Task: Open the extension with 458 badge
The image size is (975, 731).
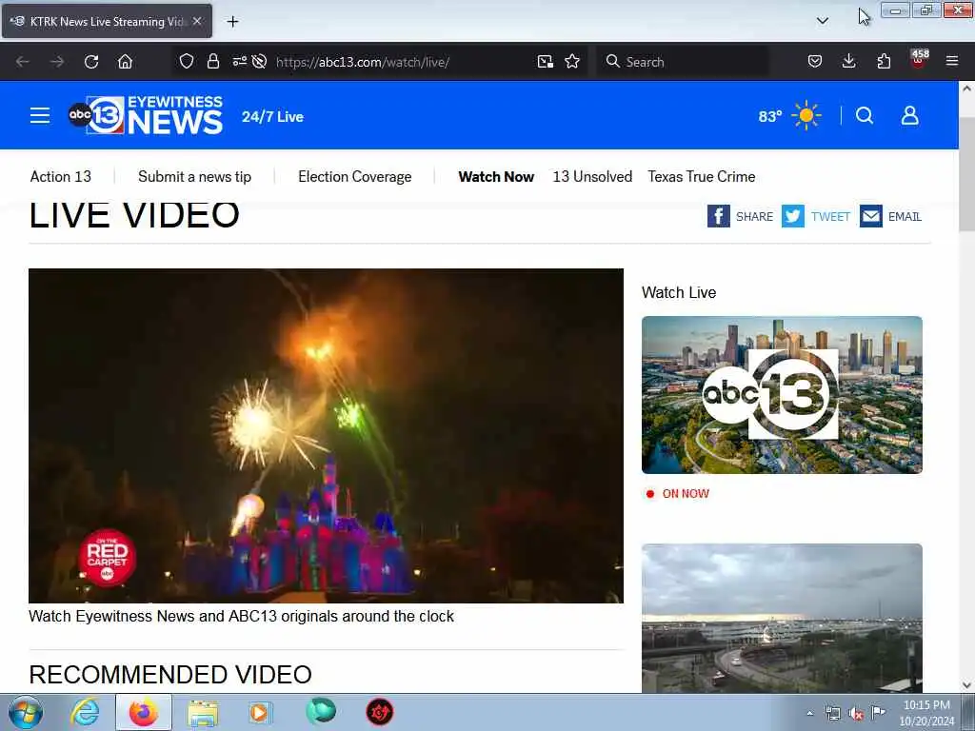Action: [919, 59]
